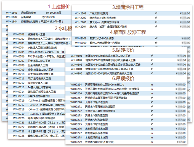194x147 pixels.
Task: Select the code cell "WJH0101"
Action: (x=76, y=56)
